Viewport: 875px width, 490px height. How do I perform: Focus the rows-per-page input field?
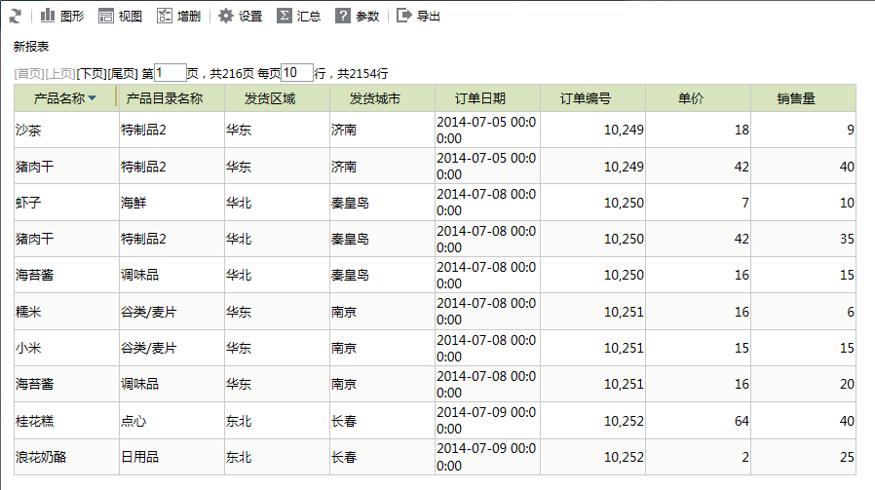point(297,72)
